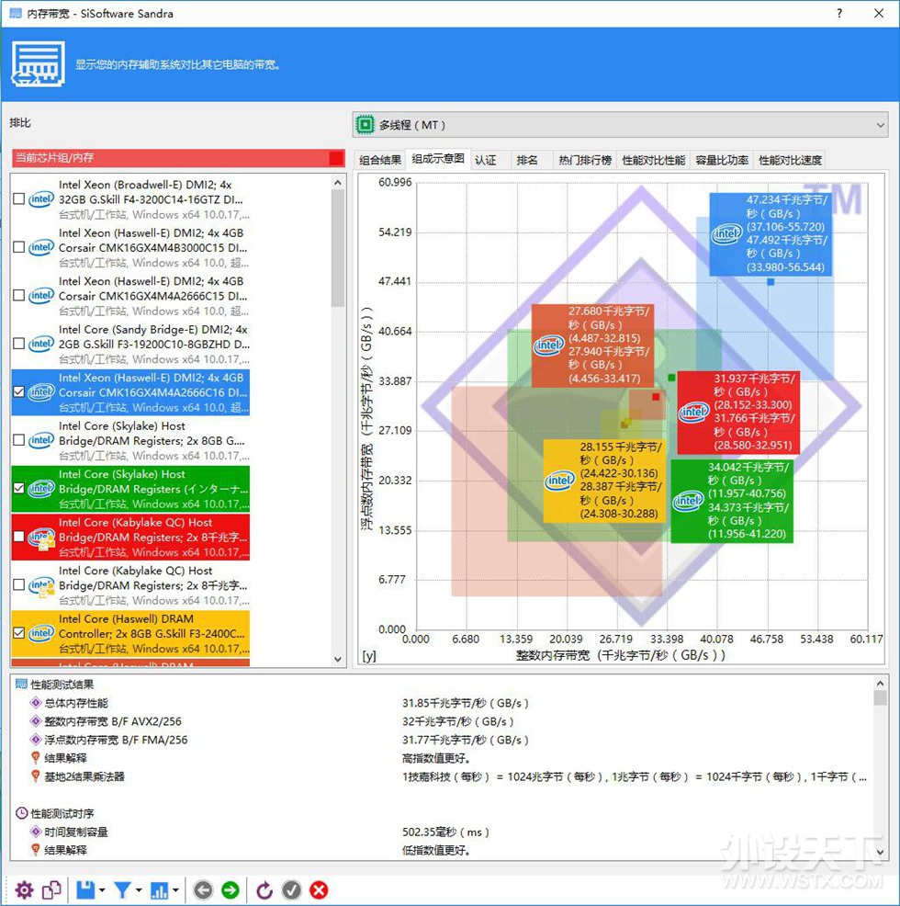Screen dimensions: 900x906
Task: Click the blue 47.234 GB/s chart label box
Action: (771, 233)
